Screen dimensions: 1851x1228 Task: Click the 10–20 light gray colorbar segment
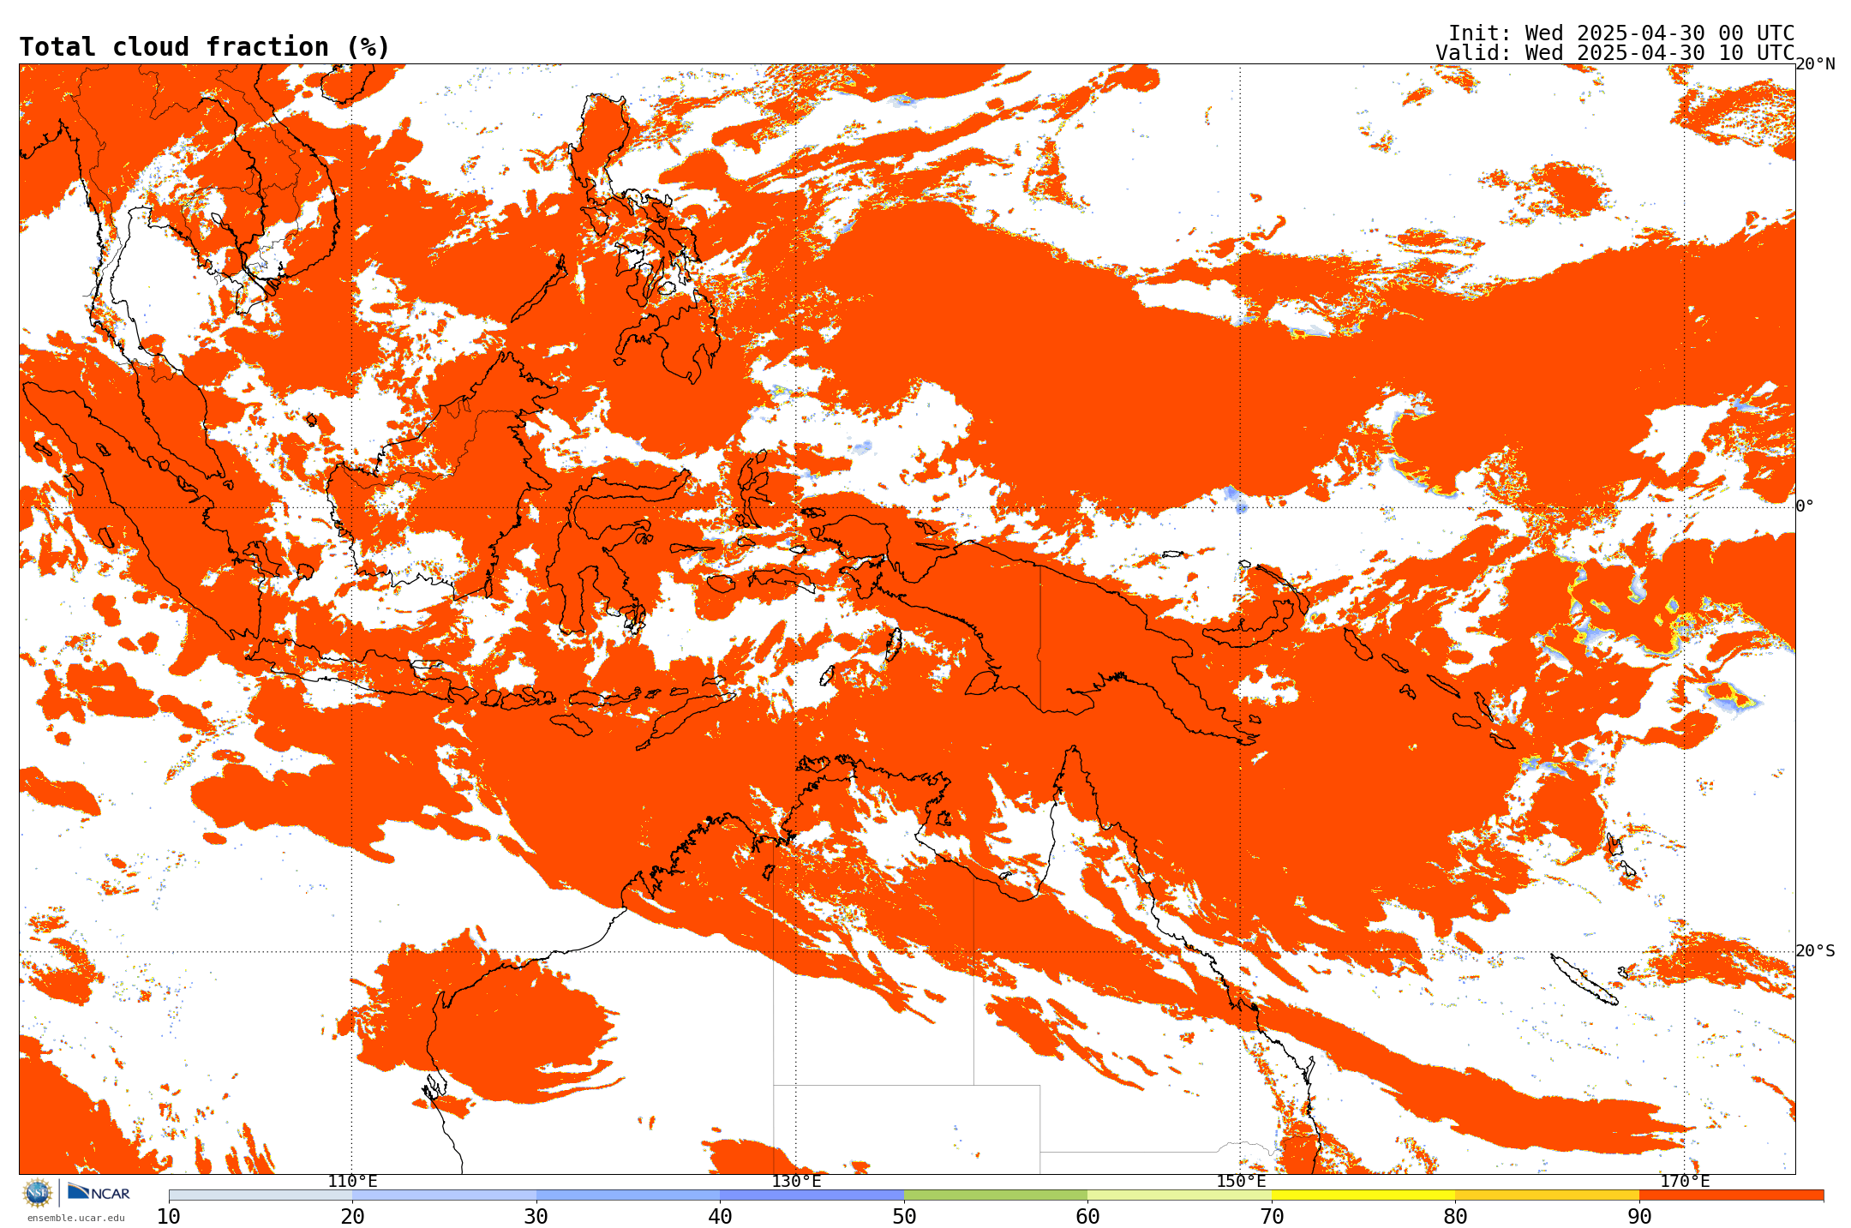click(x=261, y=1195)
